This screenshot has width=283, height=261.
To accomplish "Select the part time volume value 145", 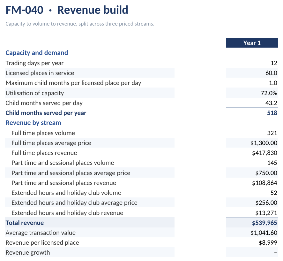I will coord(272,163).
